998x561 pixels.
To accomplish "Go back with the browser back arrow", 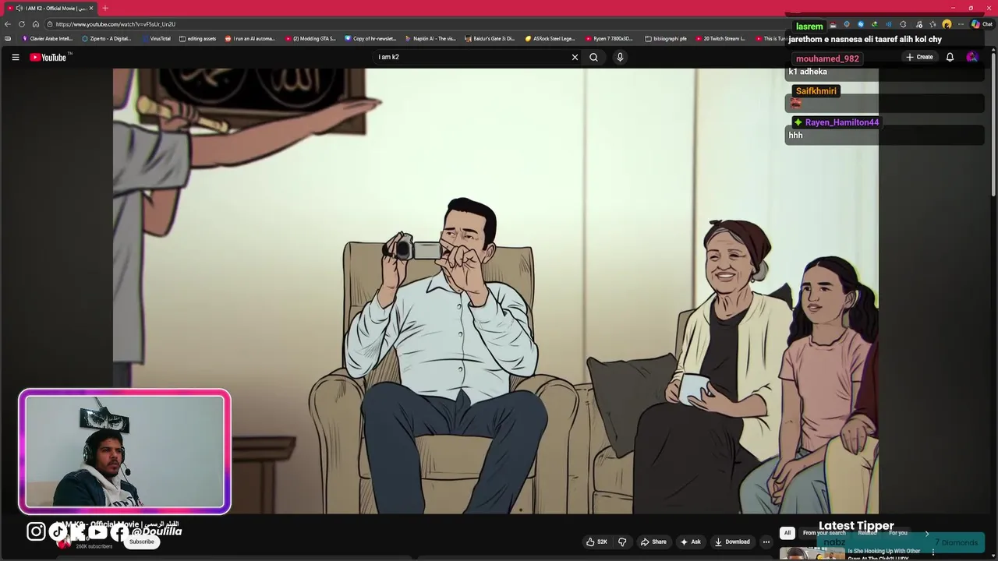I will (x=8, y=24).
